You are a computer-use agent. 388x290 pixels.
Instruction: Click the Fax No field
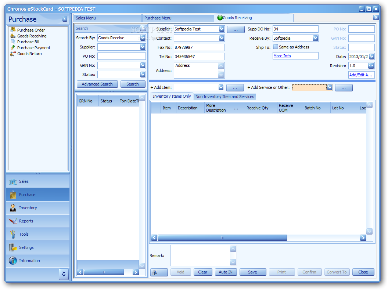click(199, 47)
